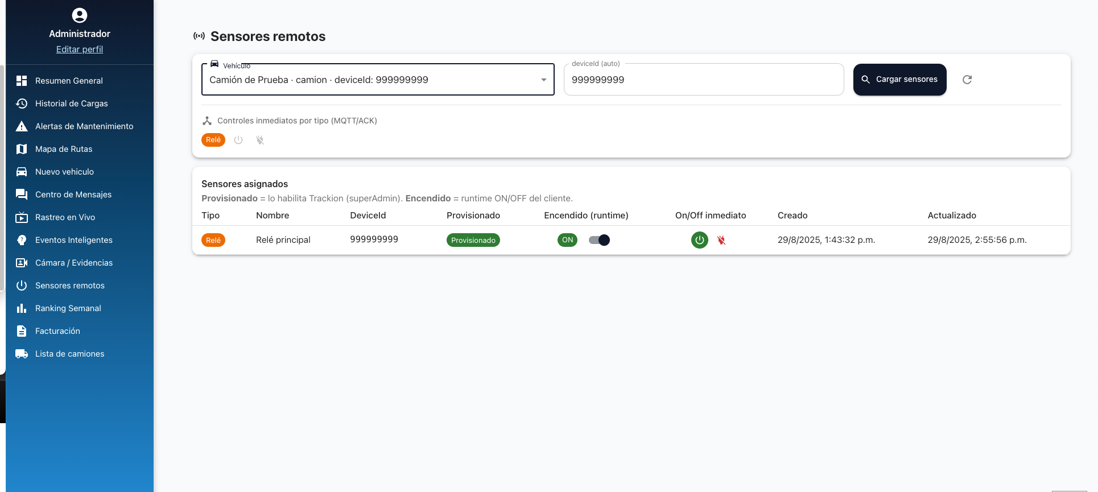Click the Cargar sensores button

pyautogui.click(x=899, y=80)
